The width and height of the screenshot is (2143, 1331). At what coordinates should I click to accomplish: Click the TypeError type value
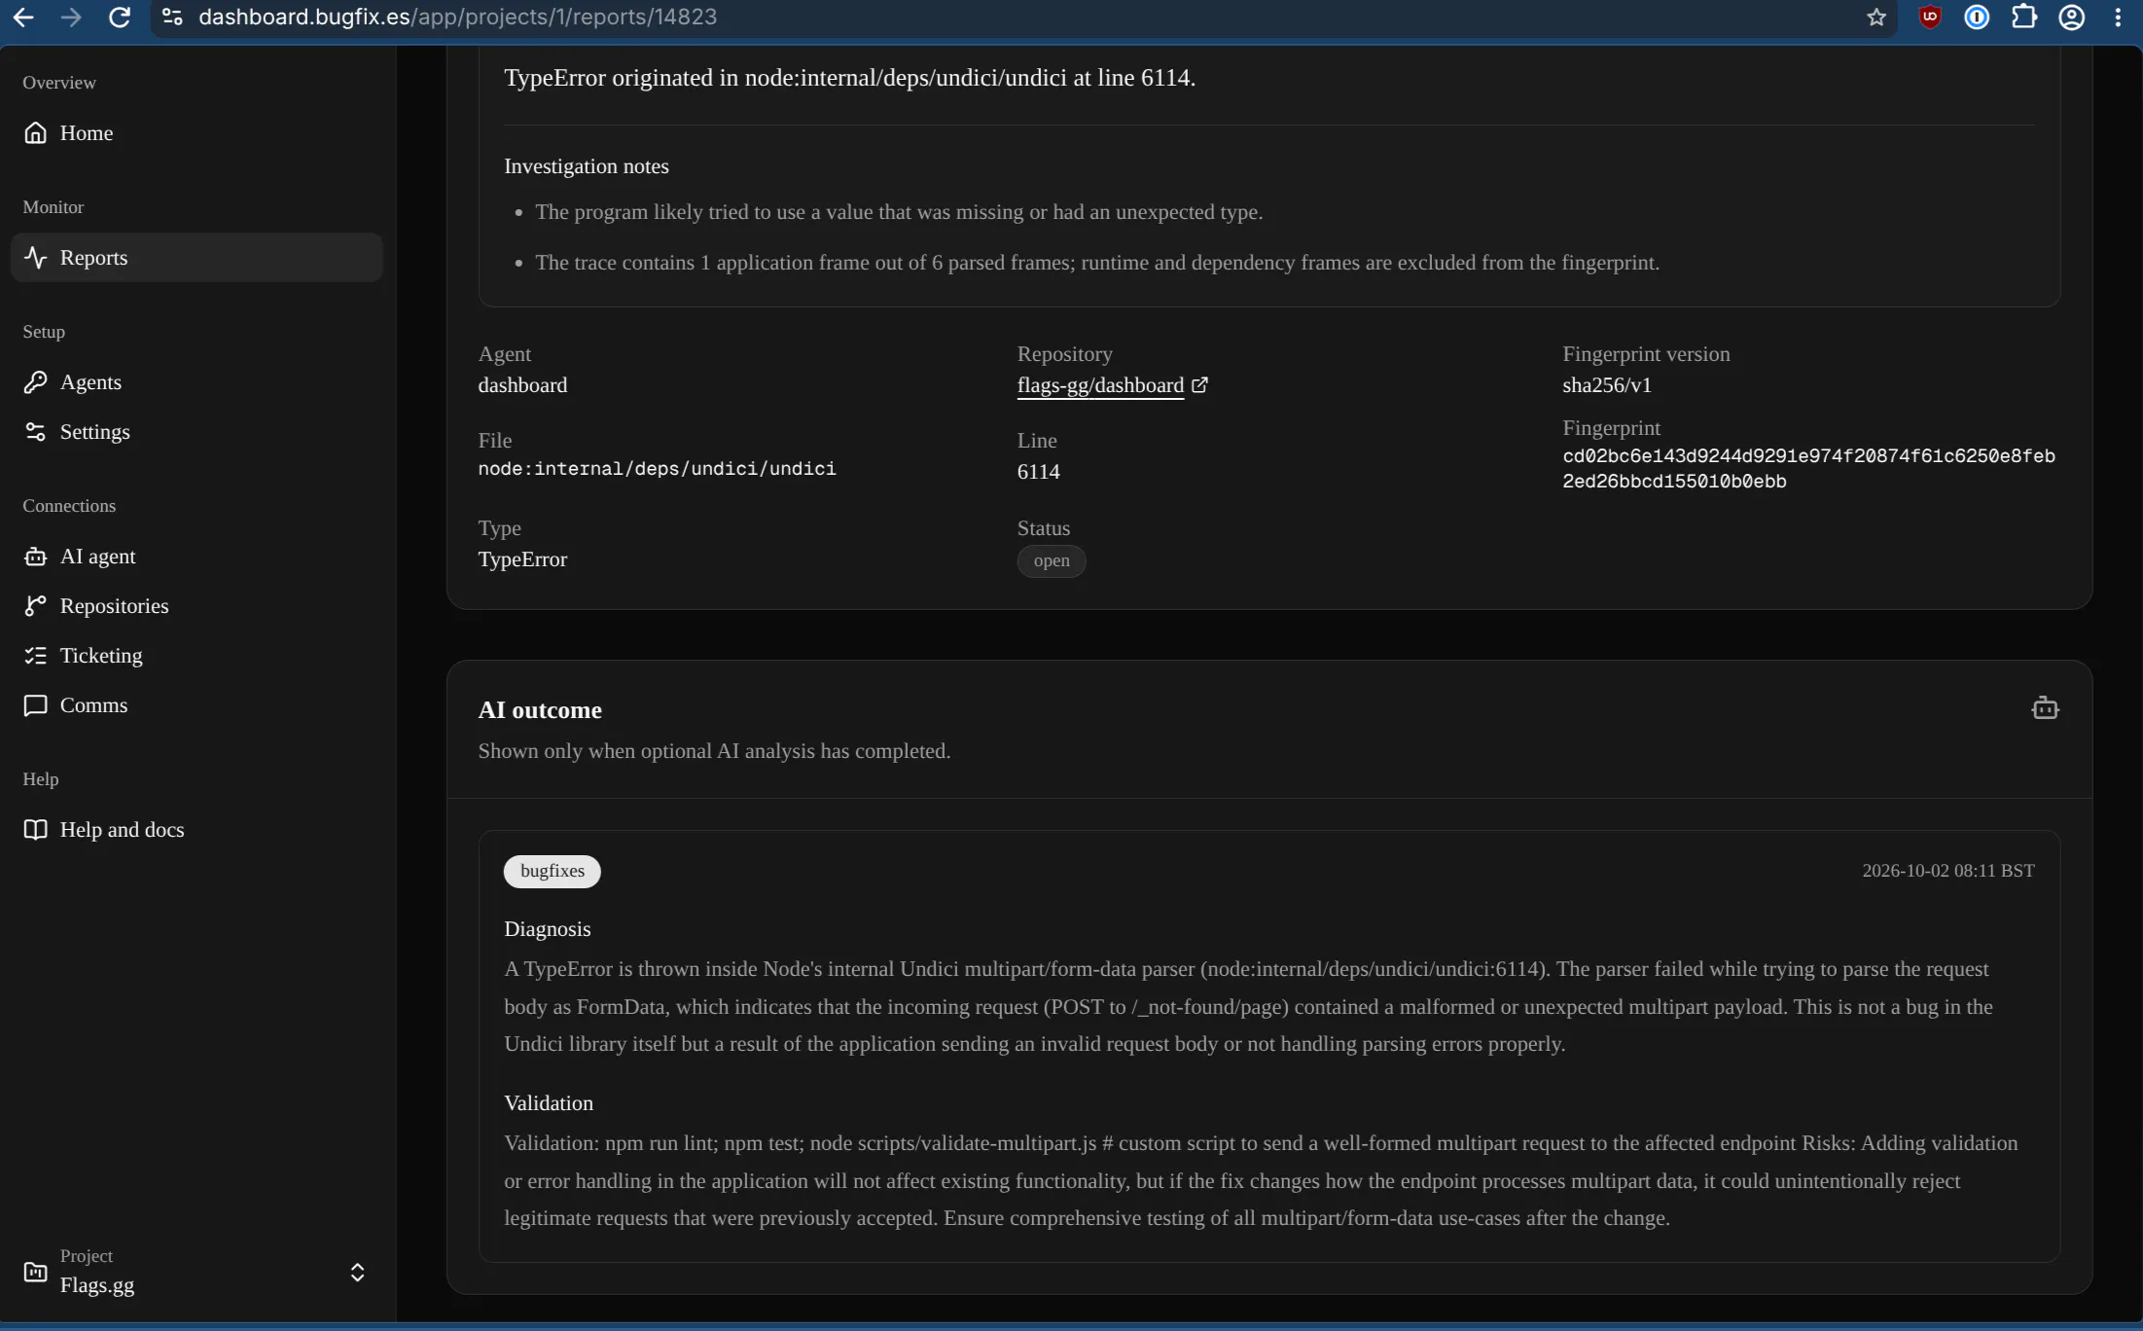tap(522, 559)
